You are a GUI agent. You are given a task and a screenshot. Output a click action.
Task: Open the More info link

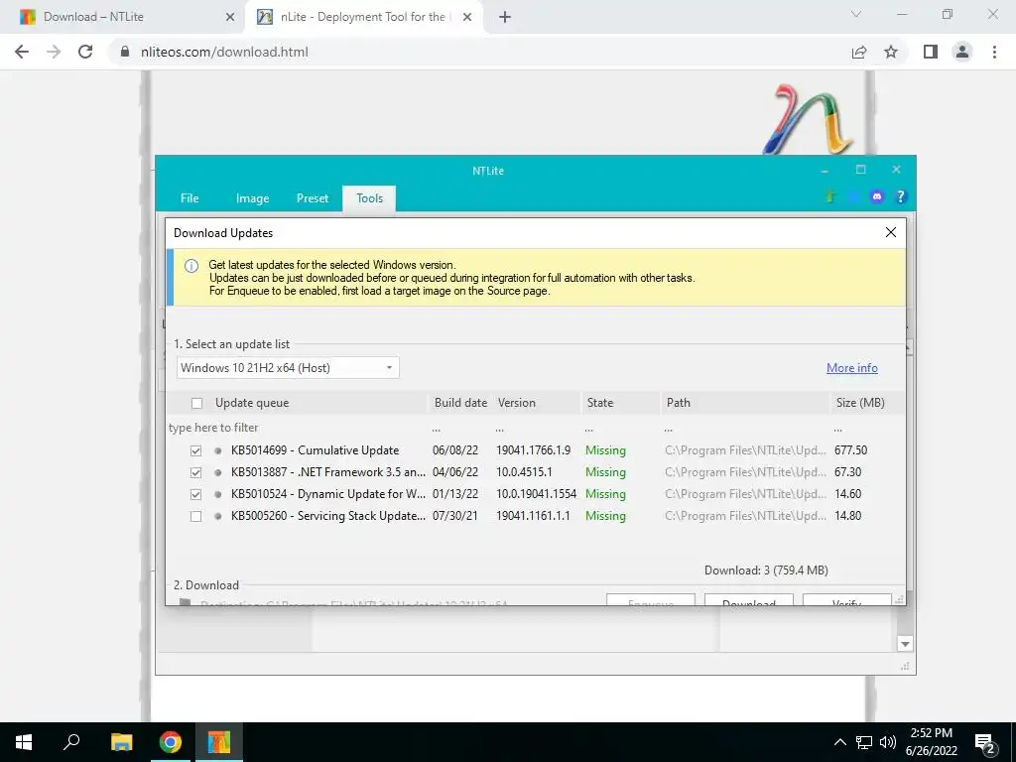852,367
